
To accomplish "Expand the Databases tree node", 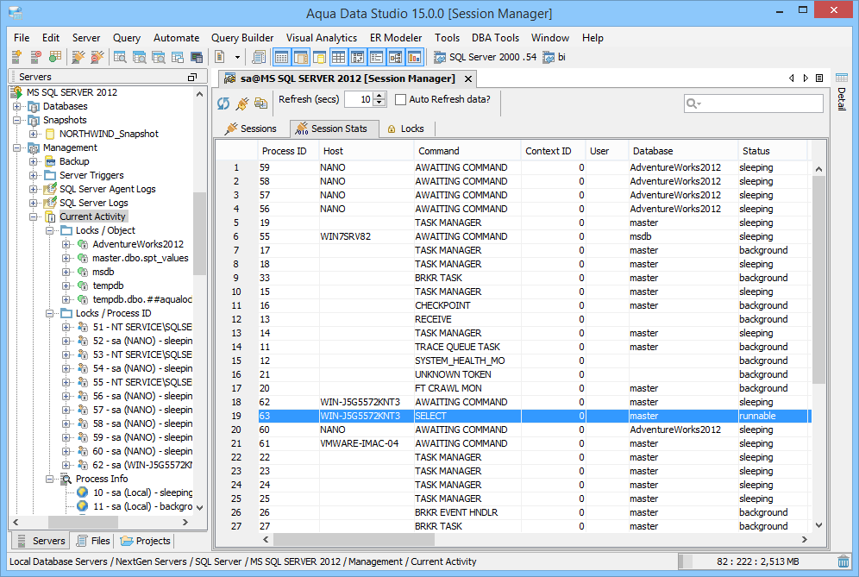I will pyautogui.click(x=17, y=106).
